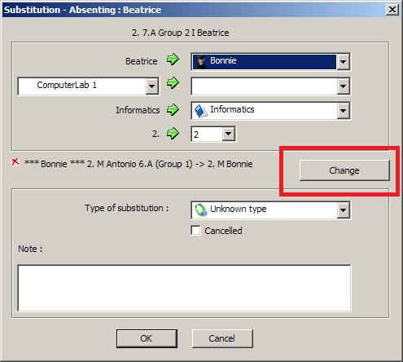Close the Substitution dialog window
The width and height of the screenshot is (403, 362).
click(x=392, y=10)
